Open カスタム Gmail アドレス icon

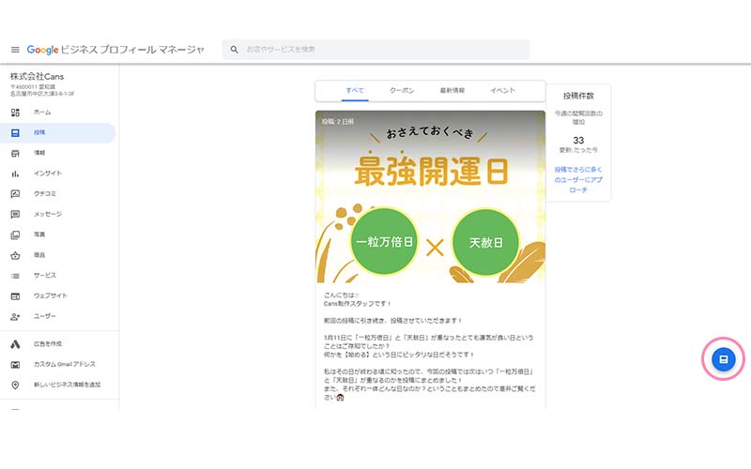tap(15, 364)
